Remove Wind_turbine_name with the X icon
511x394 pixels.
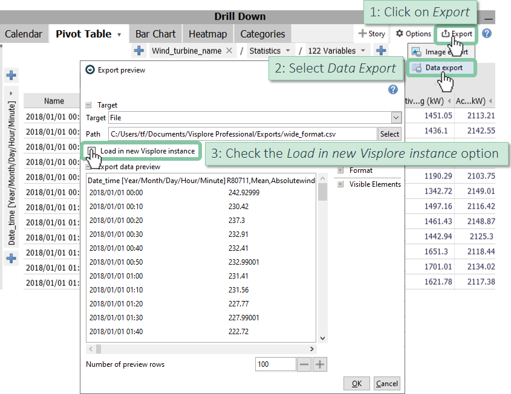click(229, 51)
